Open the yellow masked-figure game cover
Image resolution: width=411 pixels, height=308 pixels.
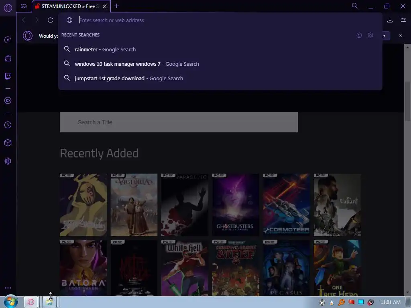tap(83, 205)
